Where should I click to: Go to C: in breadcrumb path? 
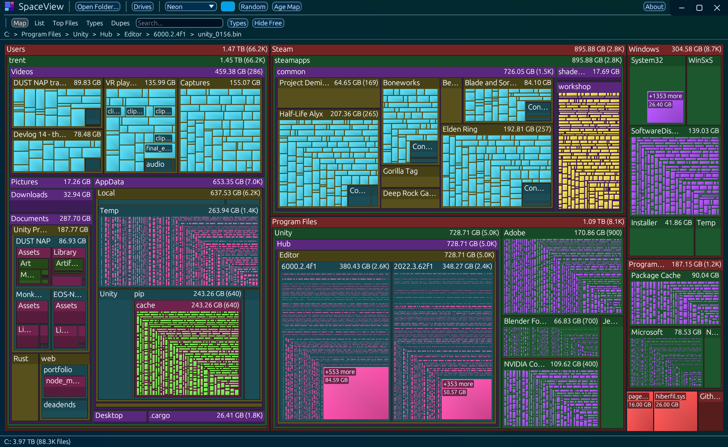[7, 34]
